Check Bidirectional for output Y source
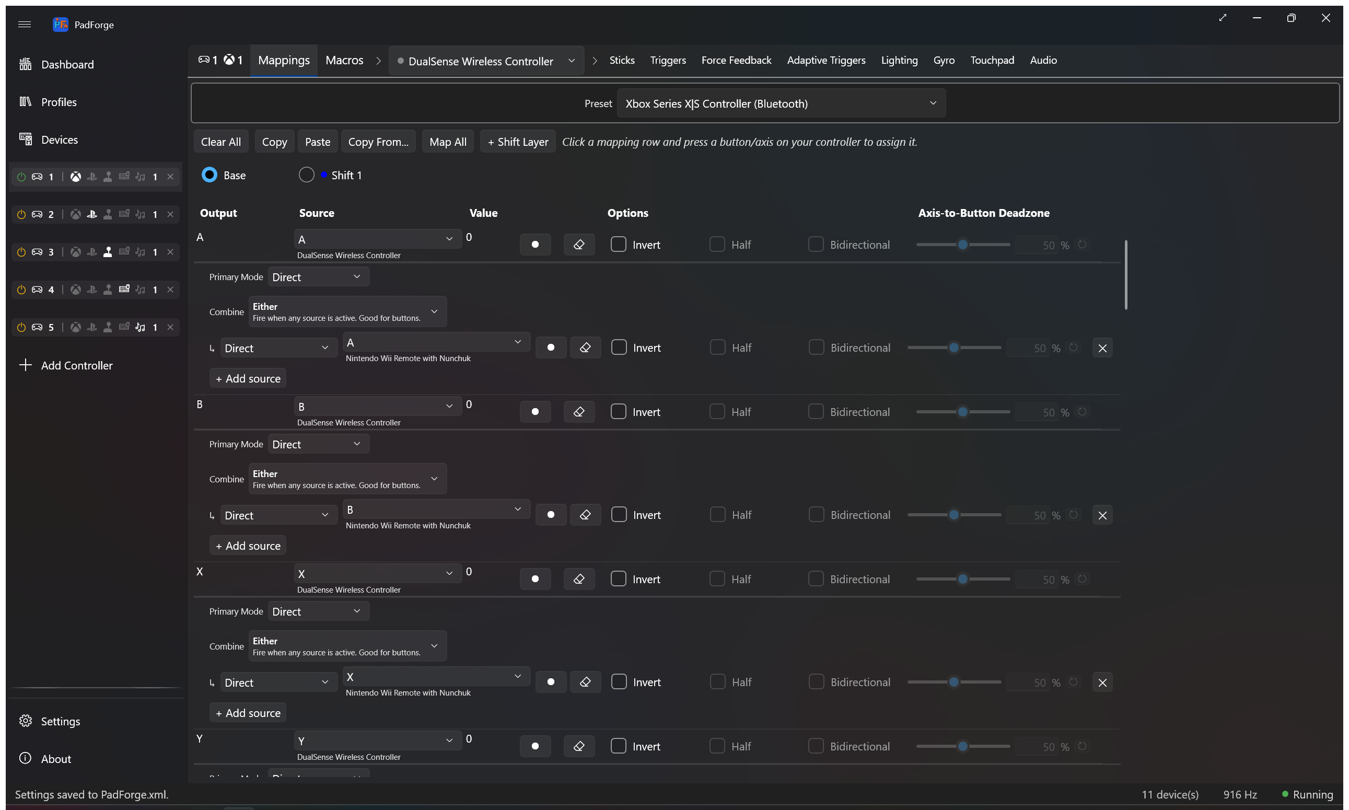Viewport: 1349px width, 810px height. [x=816, y=746]
